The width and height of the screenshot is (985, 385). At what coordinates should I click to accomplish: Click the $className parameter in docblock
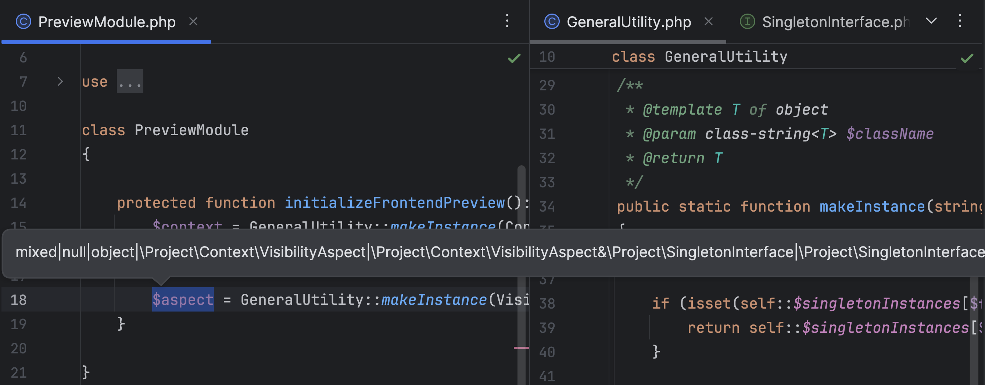coord(889,134)
